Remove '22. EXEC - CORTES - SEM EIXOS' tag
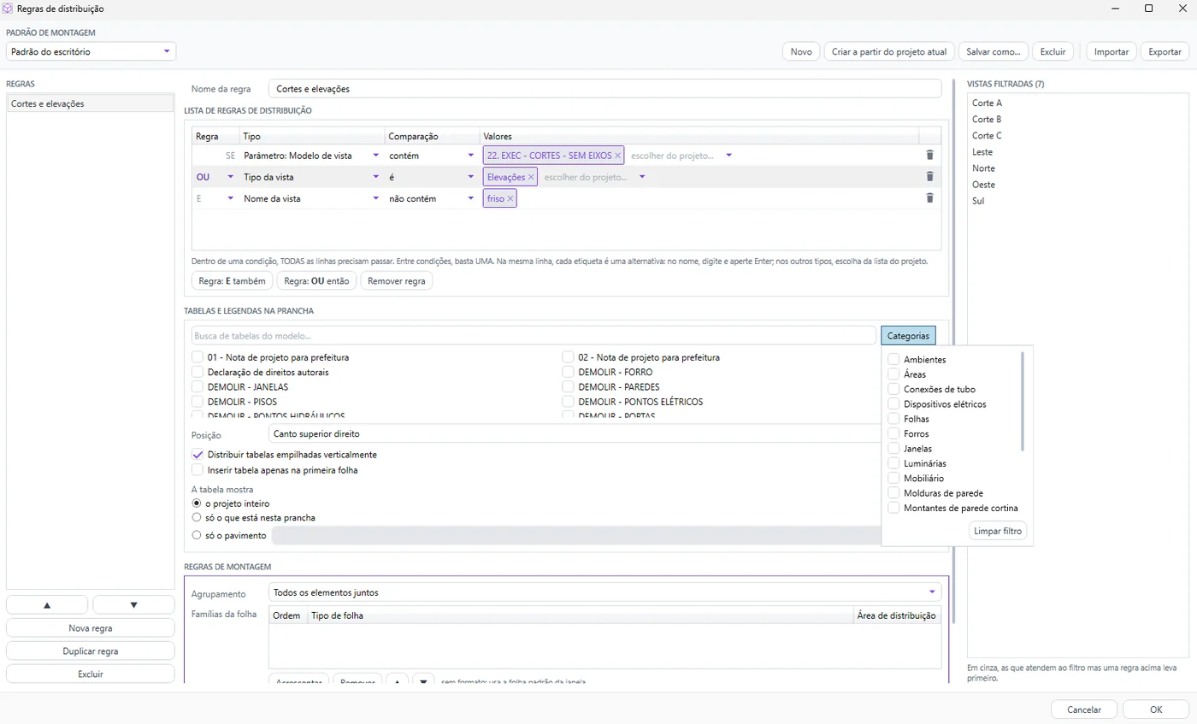The height and width of the screenshot is (724, 1197). click(617, 156)
